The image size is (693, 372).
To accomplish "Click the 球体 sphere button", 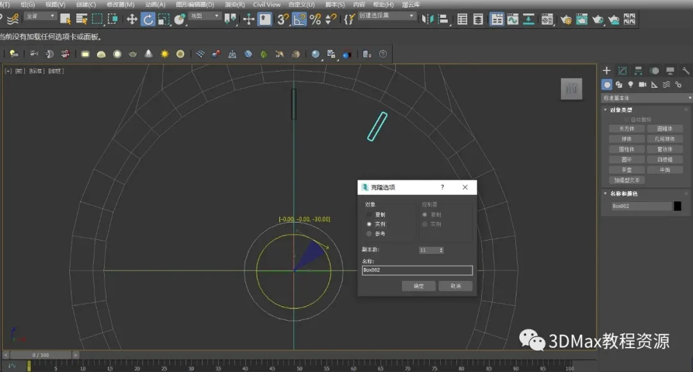I will [626, 139].
